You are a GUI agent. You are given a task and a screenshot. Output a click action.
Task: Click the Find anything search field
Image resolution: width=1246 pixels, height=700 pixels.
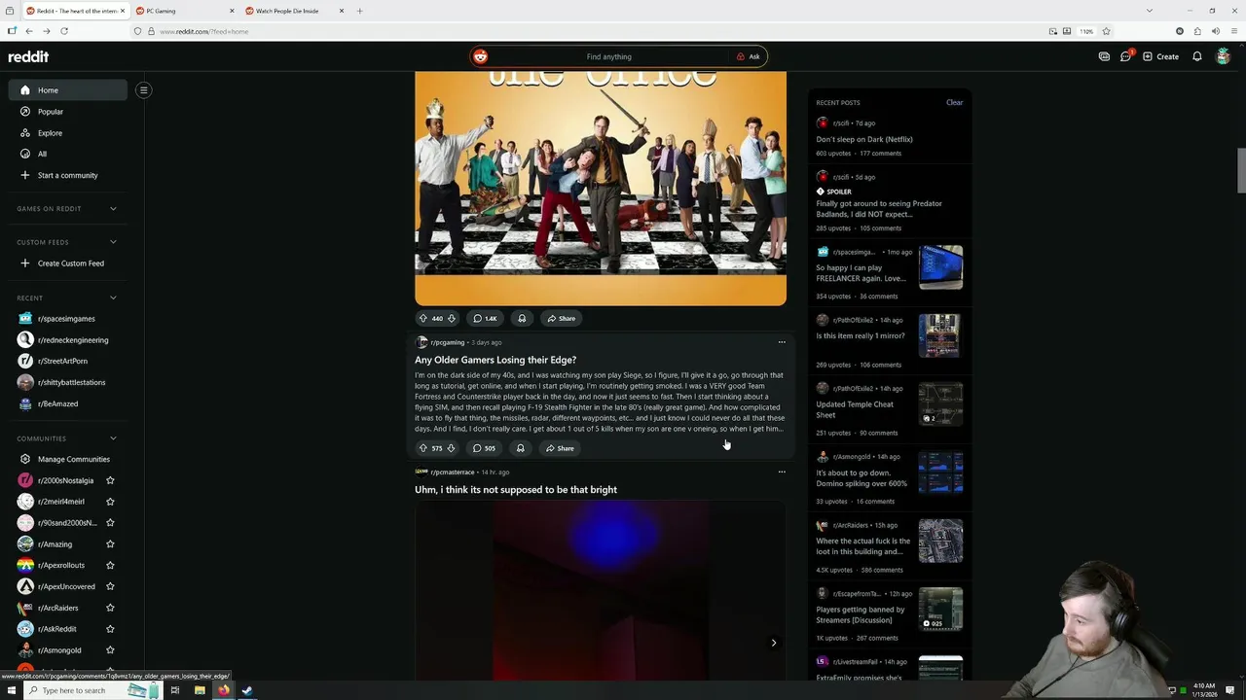click(608, 56)
